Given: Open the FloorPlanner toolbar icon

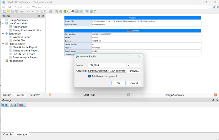Looking at the screenshot, I should [77, 11].
